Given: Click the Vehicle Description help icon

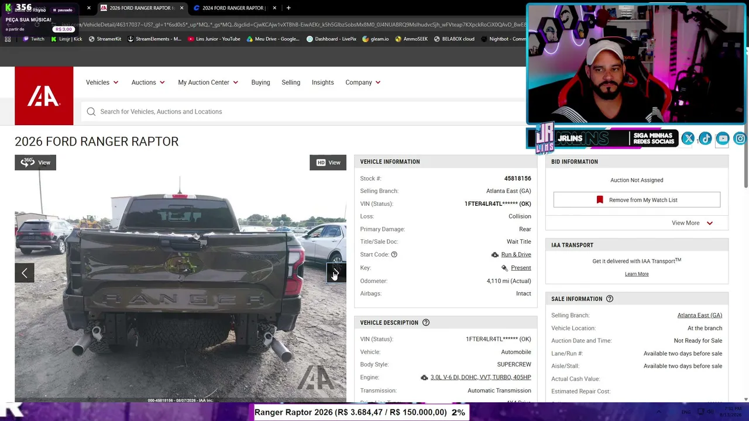Looking at the screenshot, I should [426, 323].
